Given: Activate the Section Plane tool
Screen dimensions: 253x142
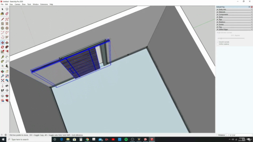Looking at the screenshot, I should tap(7, 90).
